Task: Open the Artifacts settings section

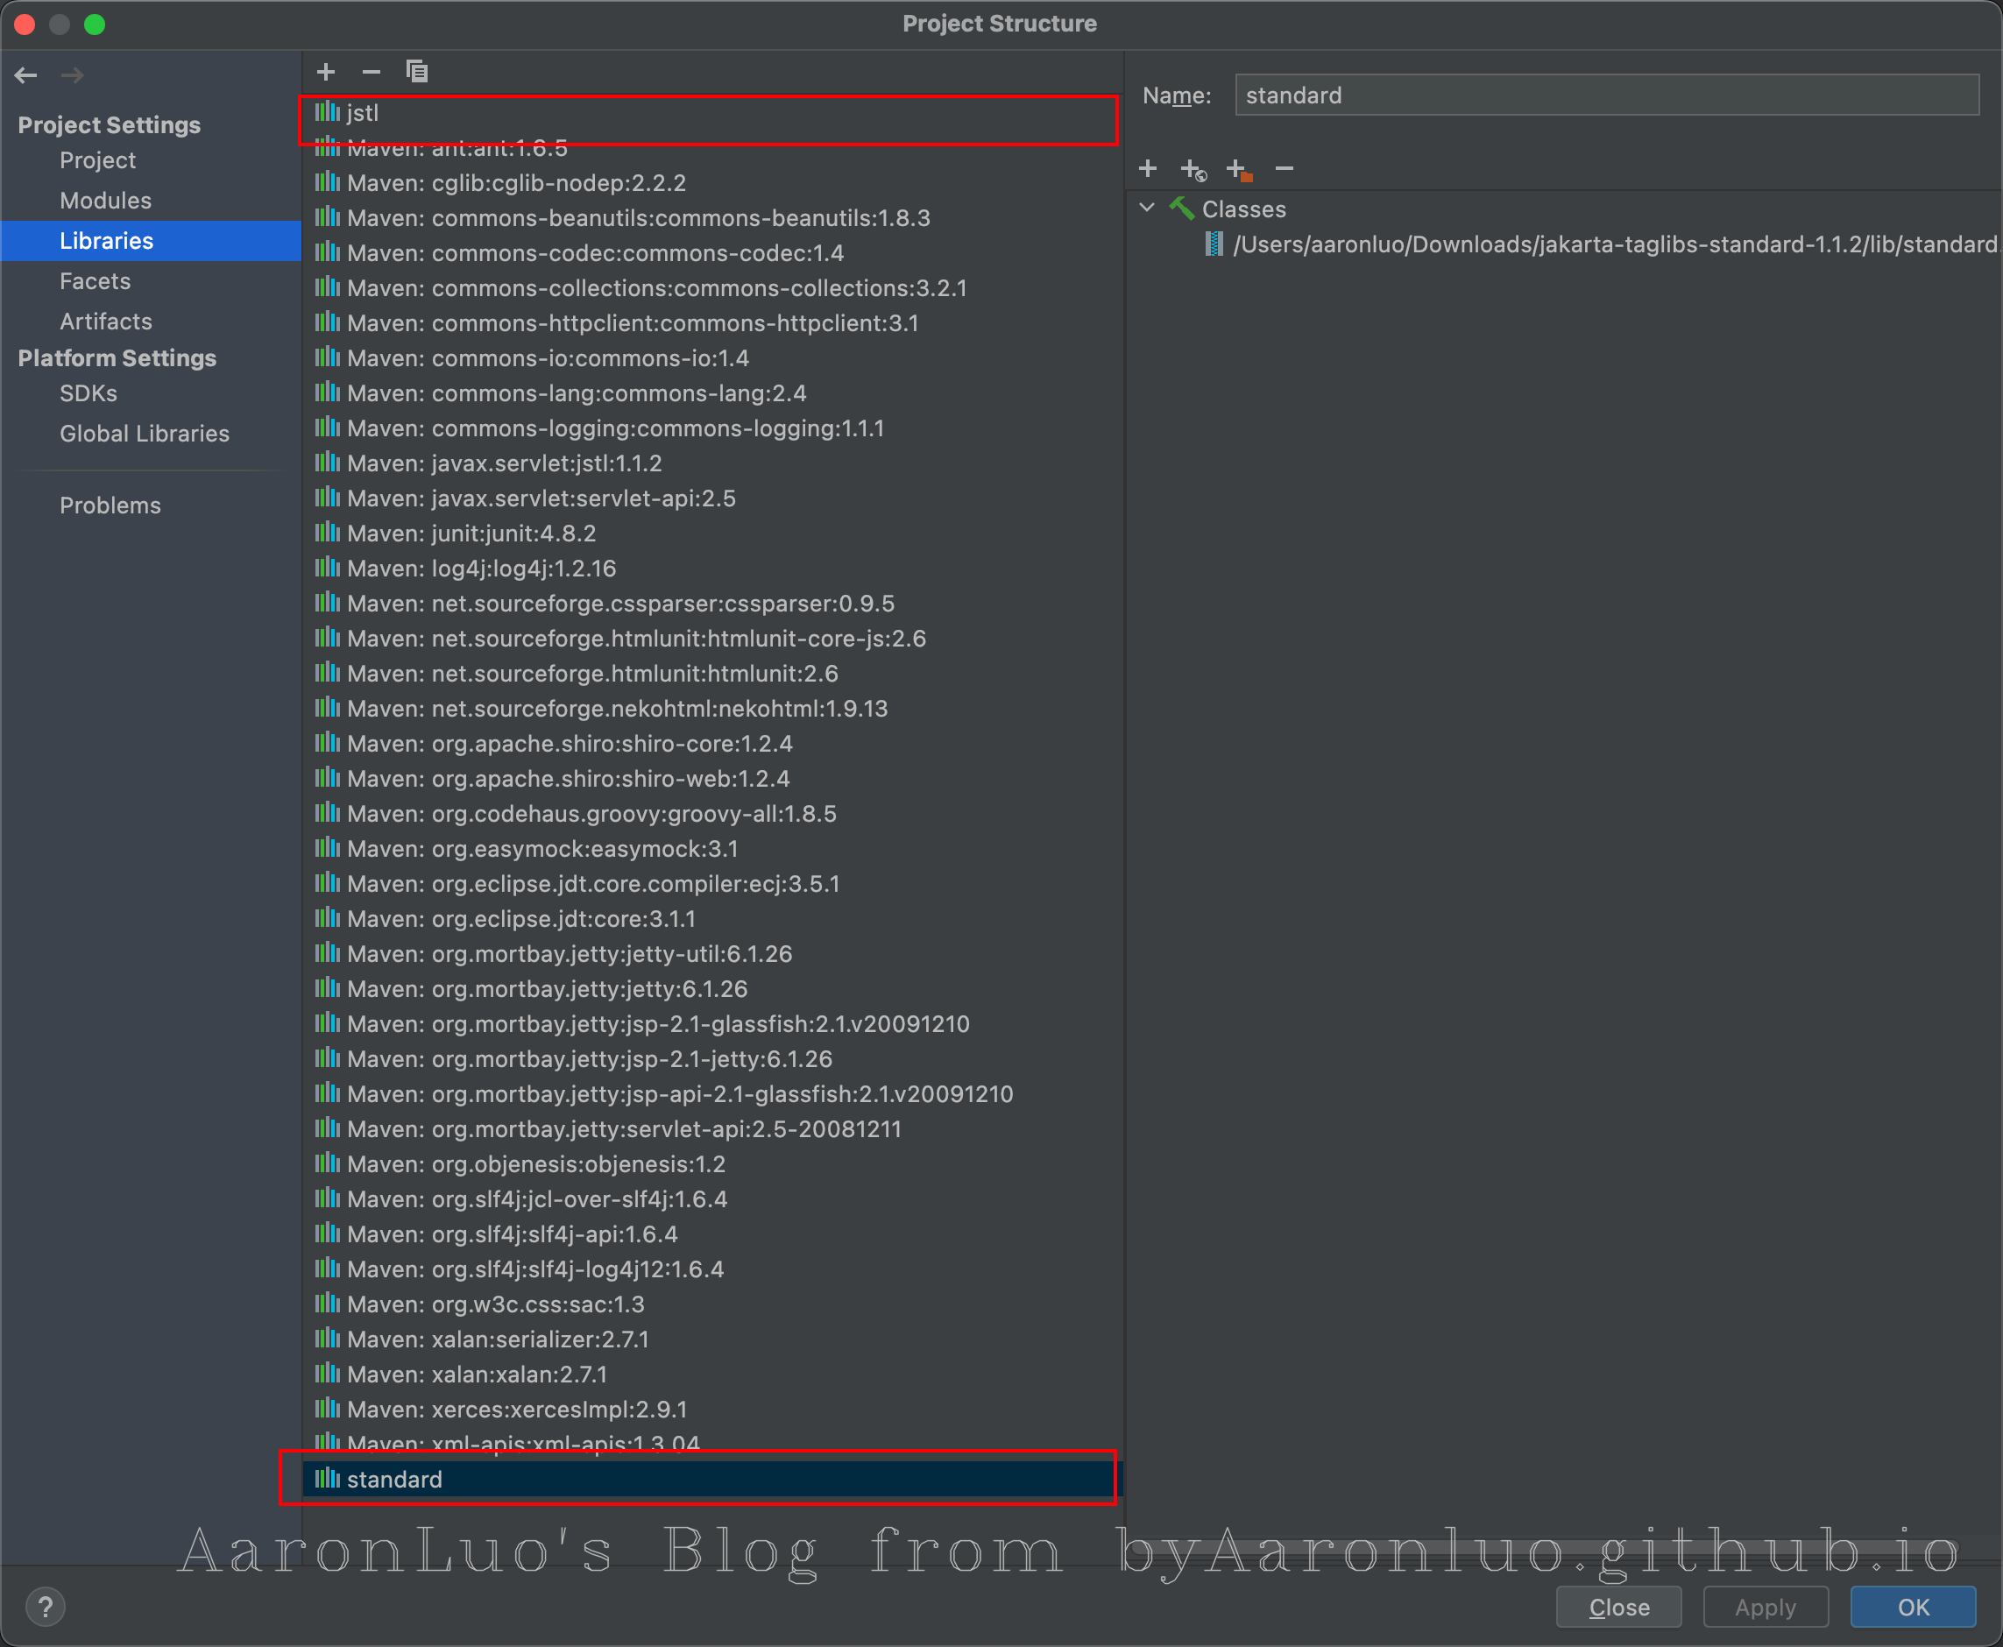Action: [105, 321]
